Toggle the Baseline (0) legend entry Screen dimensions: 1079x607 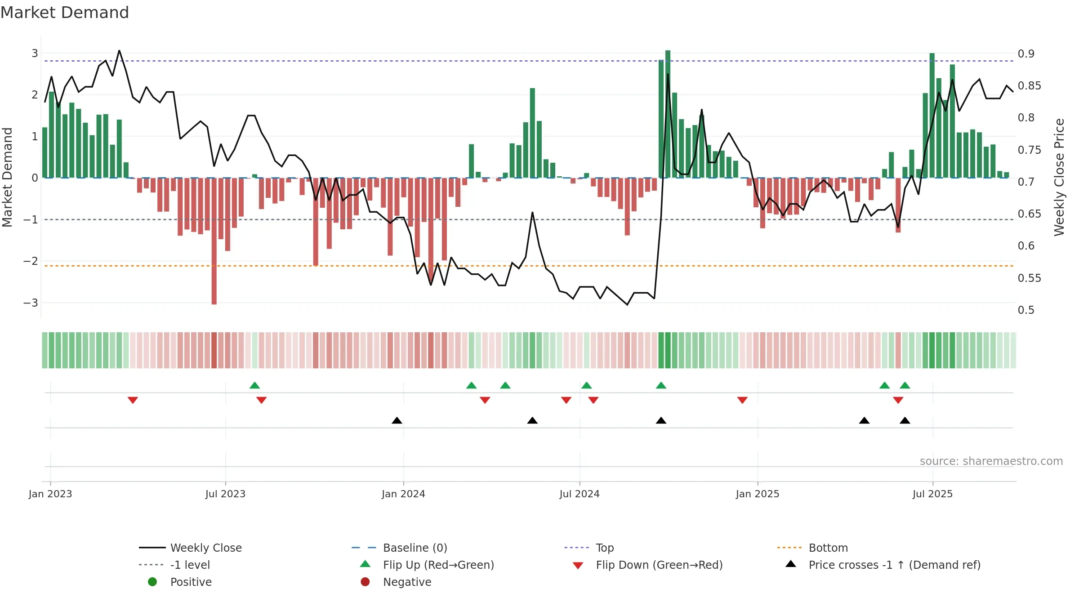click(399, 548)
